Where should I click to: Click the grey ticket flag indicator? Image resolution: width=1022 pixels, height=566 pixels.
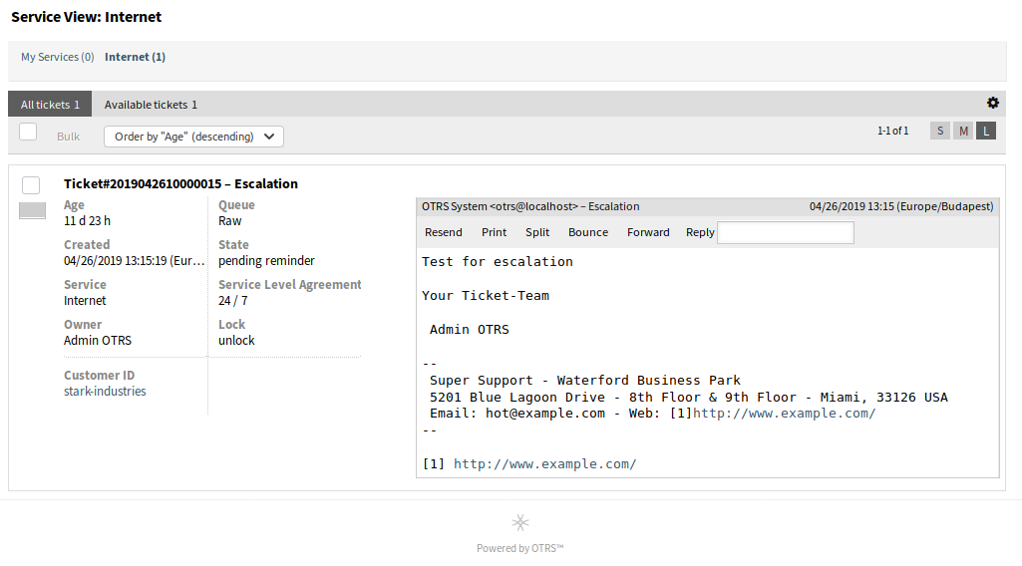click(x=33, y=210)
